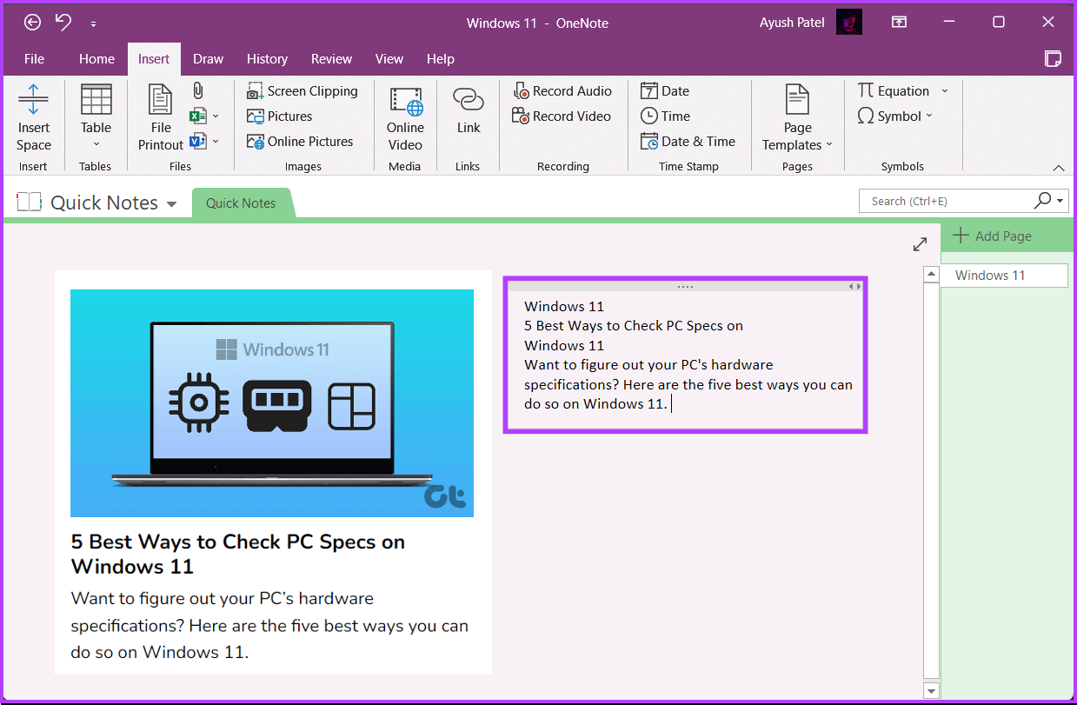The image size is (1077, 705).
Task: Click 'Want to figure out your PC's hardware' note text
Action: click(648, 364)
